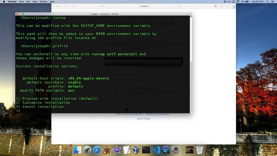Image resolution: width=277 pixels, height=156 pixels.
Task: Launch Visual Studio Code from Dock
Action: [156, 150]
